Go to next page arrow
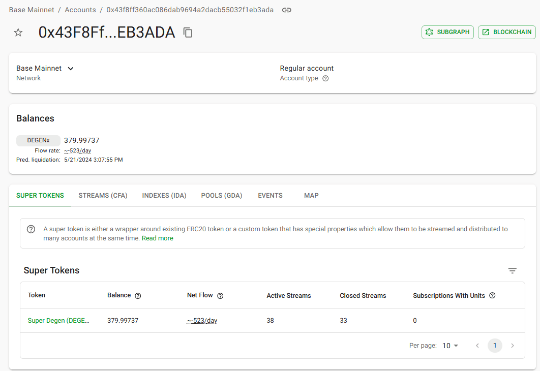The width and height of the screenshot is (540, 371). point(513,346)
